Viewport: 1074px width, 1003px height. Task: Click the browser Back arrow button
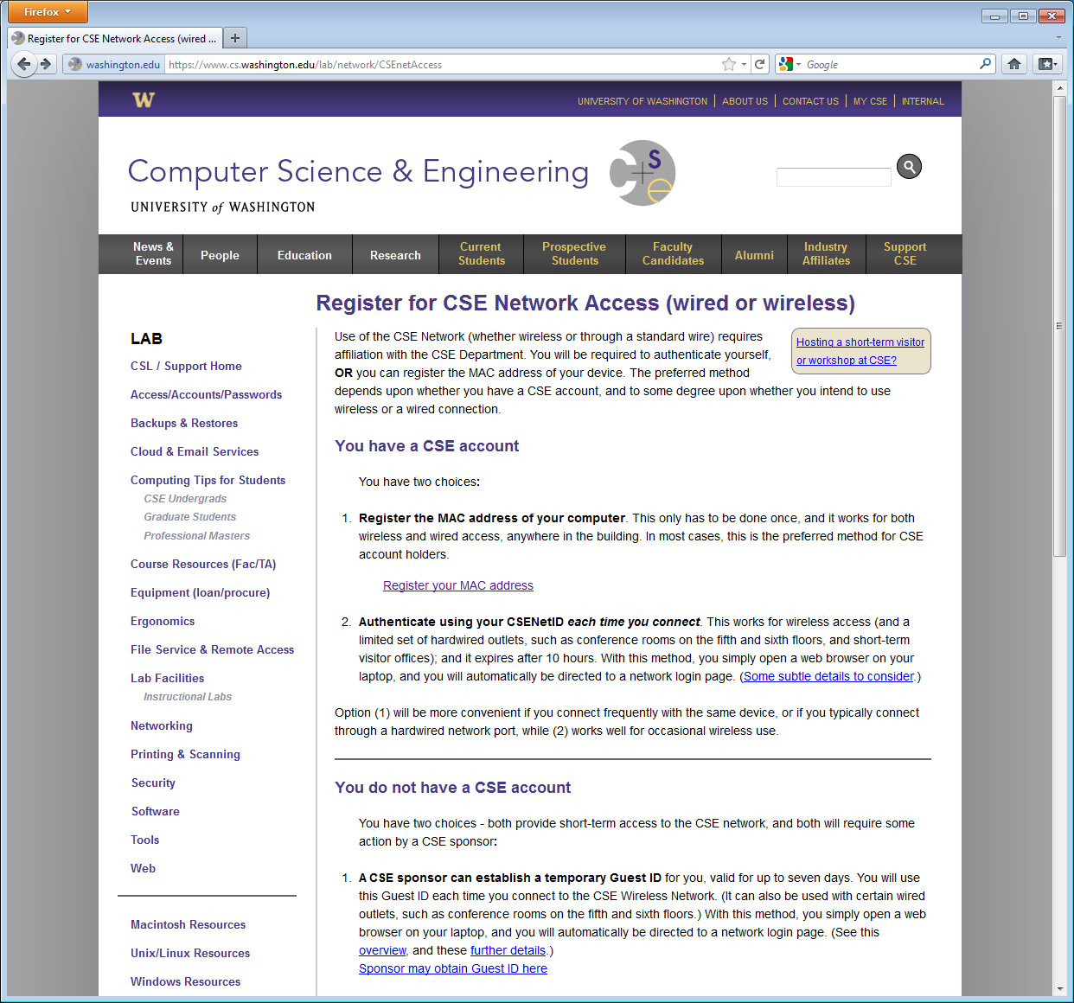(23, 64)
